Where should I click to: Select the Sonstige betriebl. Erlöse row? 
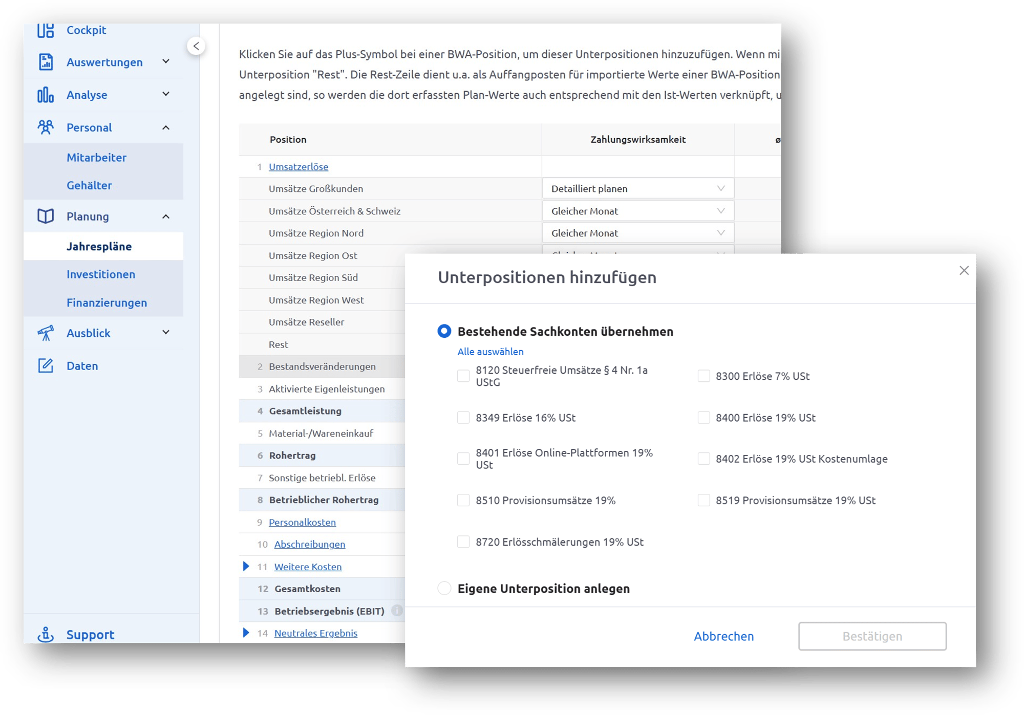click(x=322, y=478)
